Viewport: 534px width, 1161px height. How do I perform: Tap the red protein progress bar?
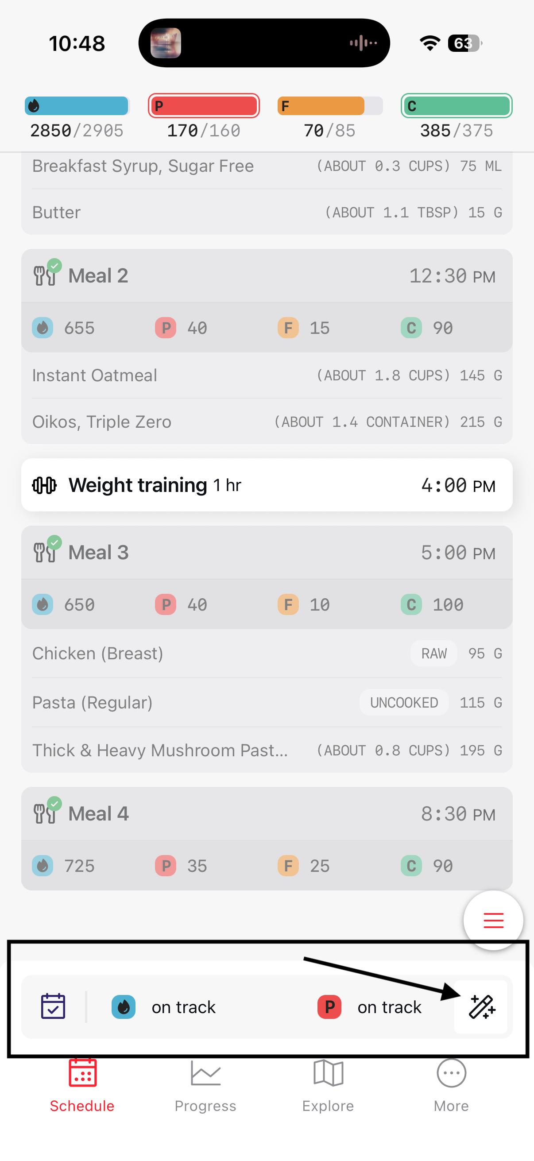click(204, 106)
